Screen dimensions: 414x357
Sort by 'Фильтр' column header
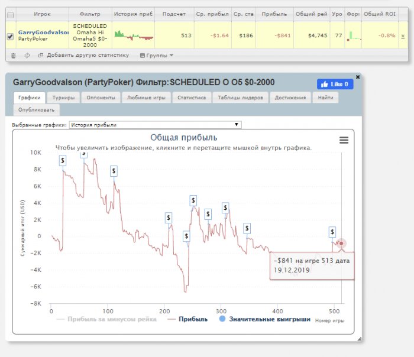pos(90,14)
